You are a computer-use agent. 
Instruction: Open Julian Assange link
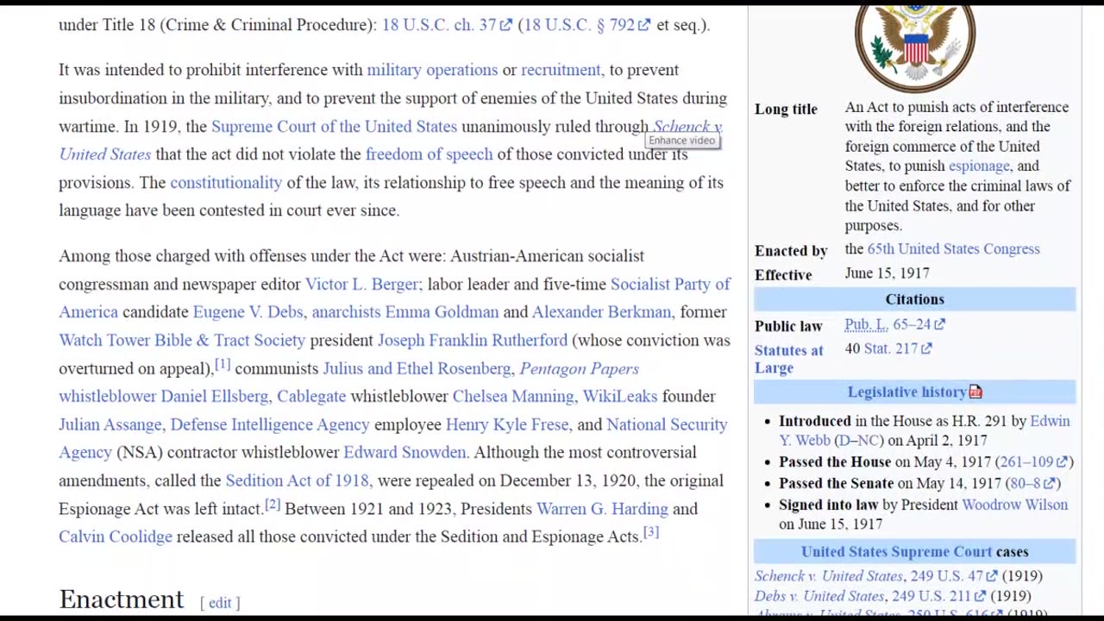110,425
